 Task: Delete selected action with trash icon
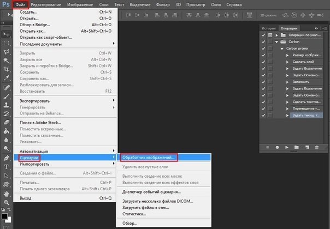pyautogui.click(x=317, y=147)
